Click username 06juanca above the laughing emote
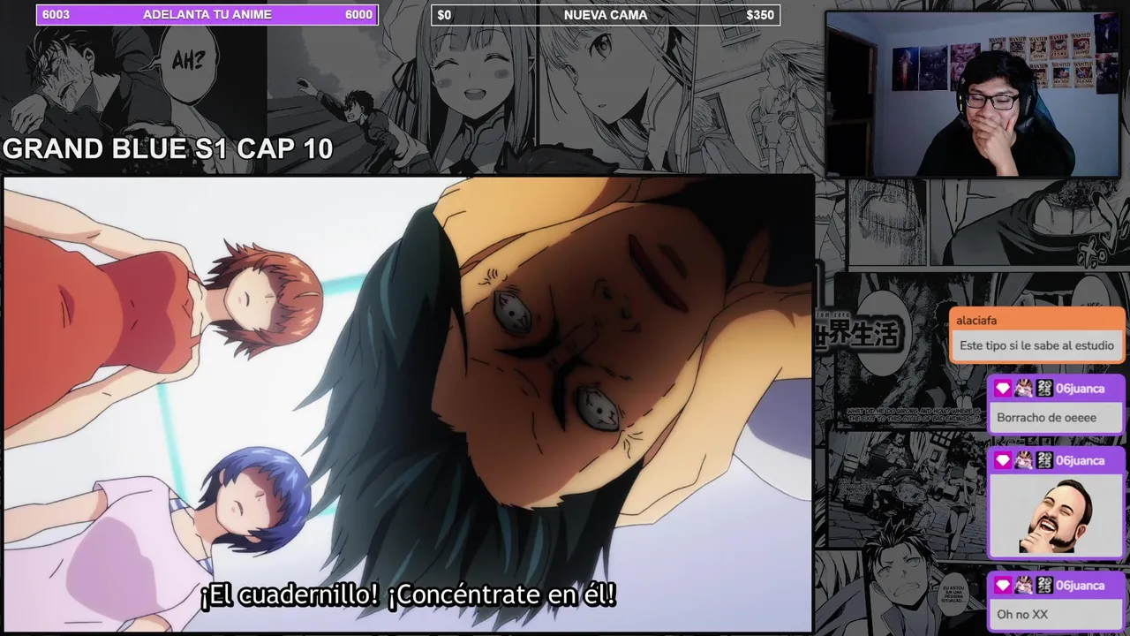This screenshot has height=636, width=1130. (x=1081, y=460)
